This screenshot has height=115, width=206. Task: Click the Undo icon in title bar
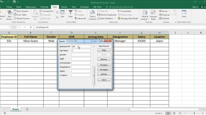click(2, 2)
